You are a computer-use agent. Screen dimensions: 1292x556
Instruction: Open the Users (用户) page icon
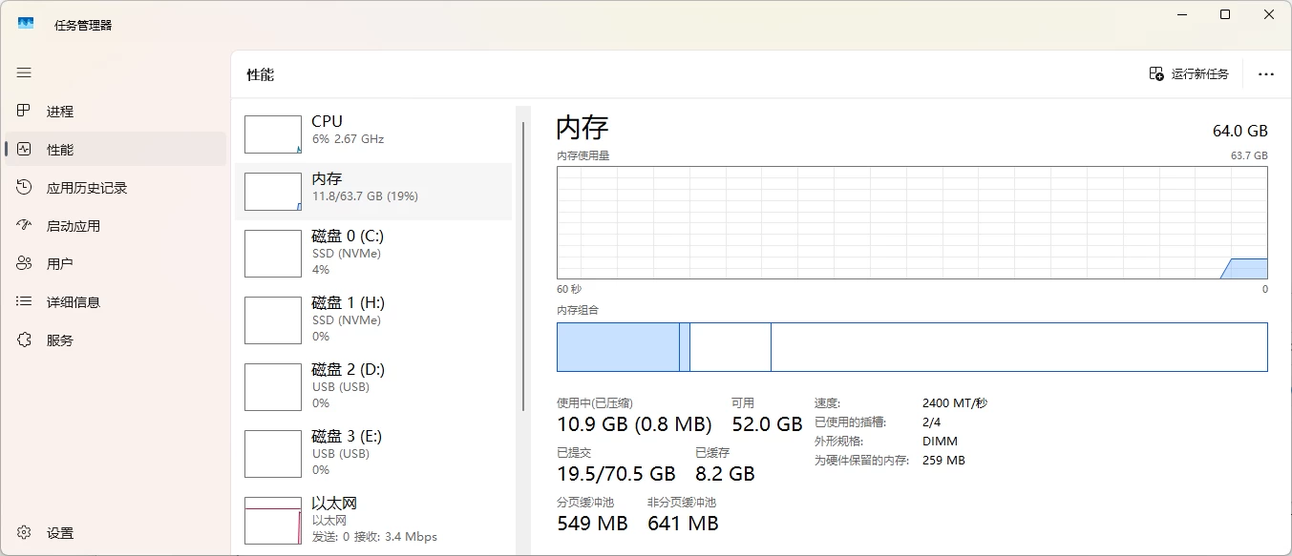(25, 264)
